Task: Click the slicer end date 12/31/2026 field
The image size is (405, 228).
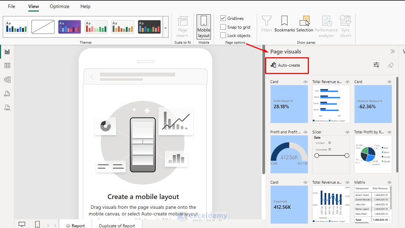Action: [x=323, y=149]
